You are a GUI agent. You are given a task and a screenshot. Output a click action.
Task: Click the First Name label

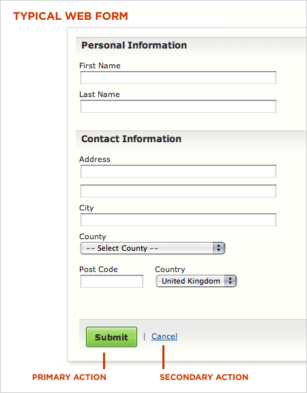[100, 66]
